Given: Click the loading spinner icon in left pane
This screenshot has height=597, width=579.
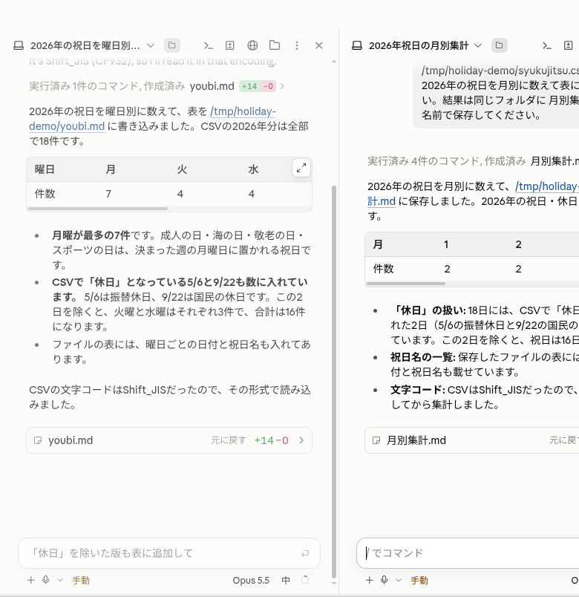Looking at the screenshot, I should [x=305, y=580].
